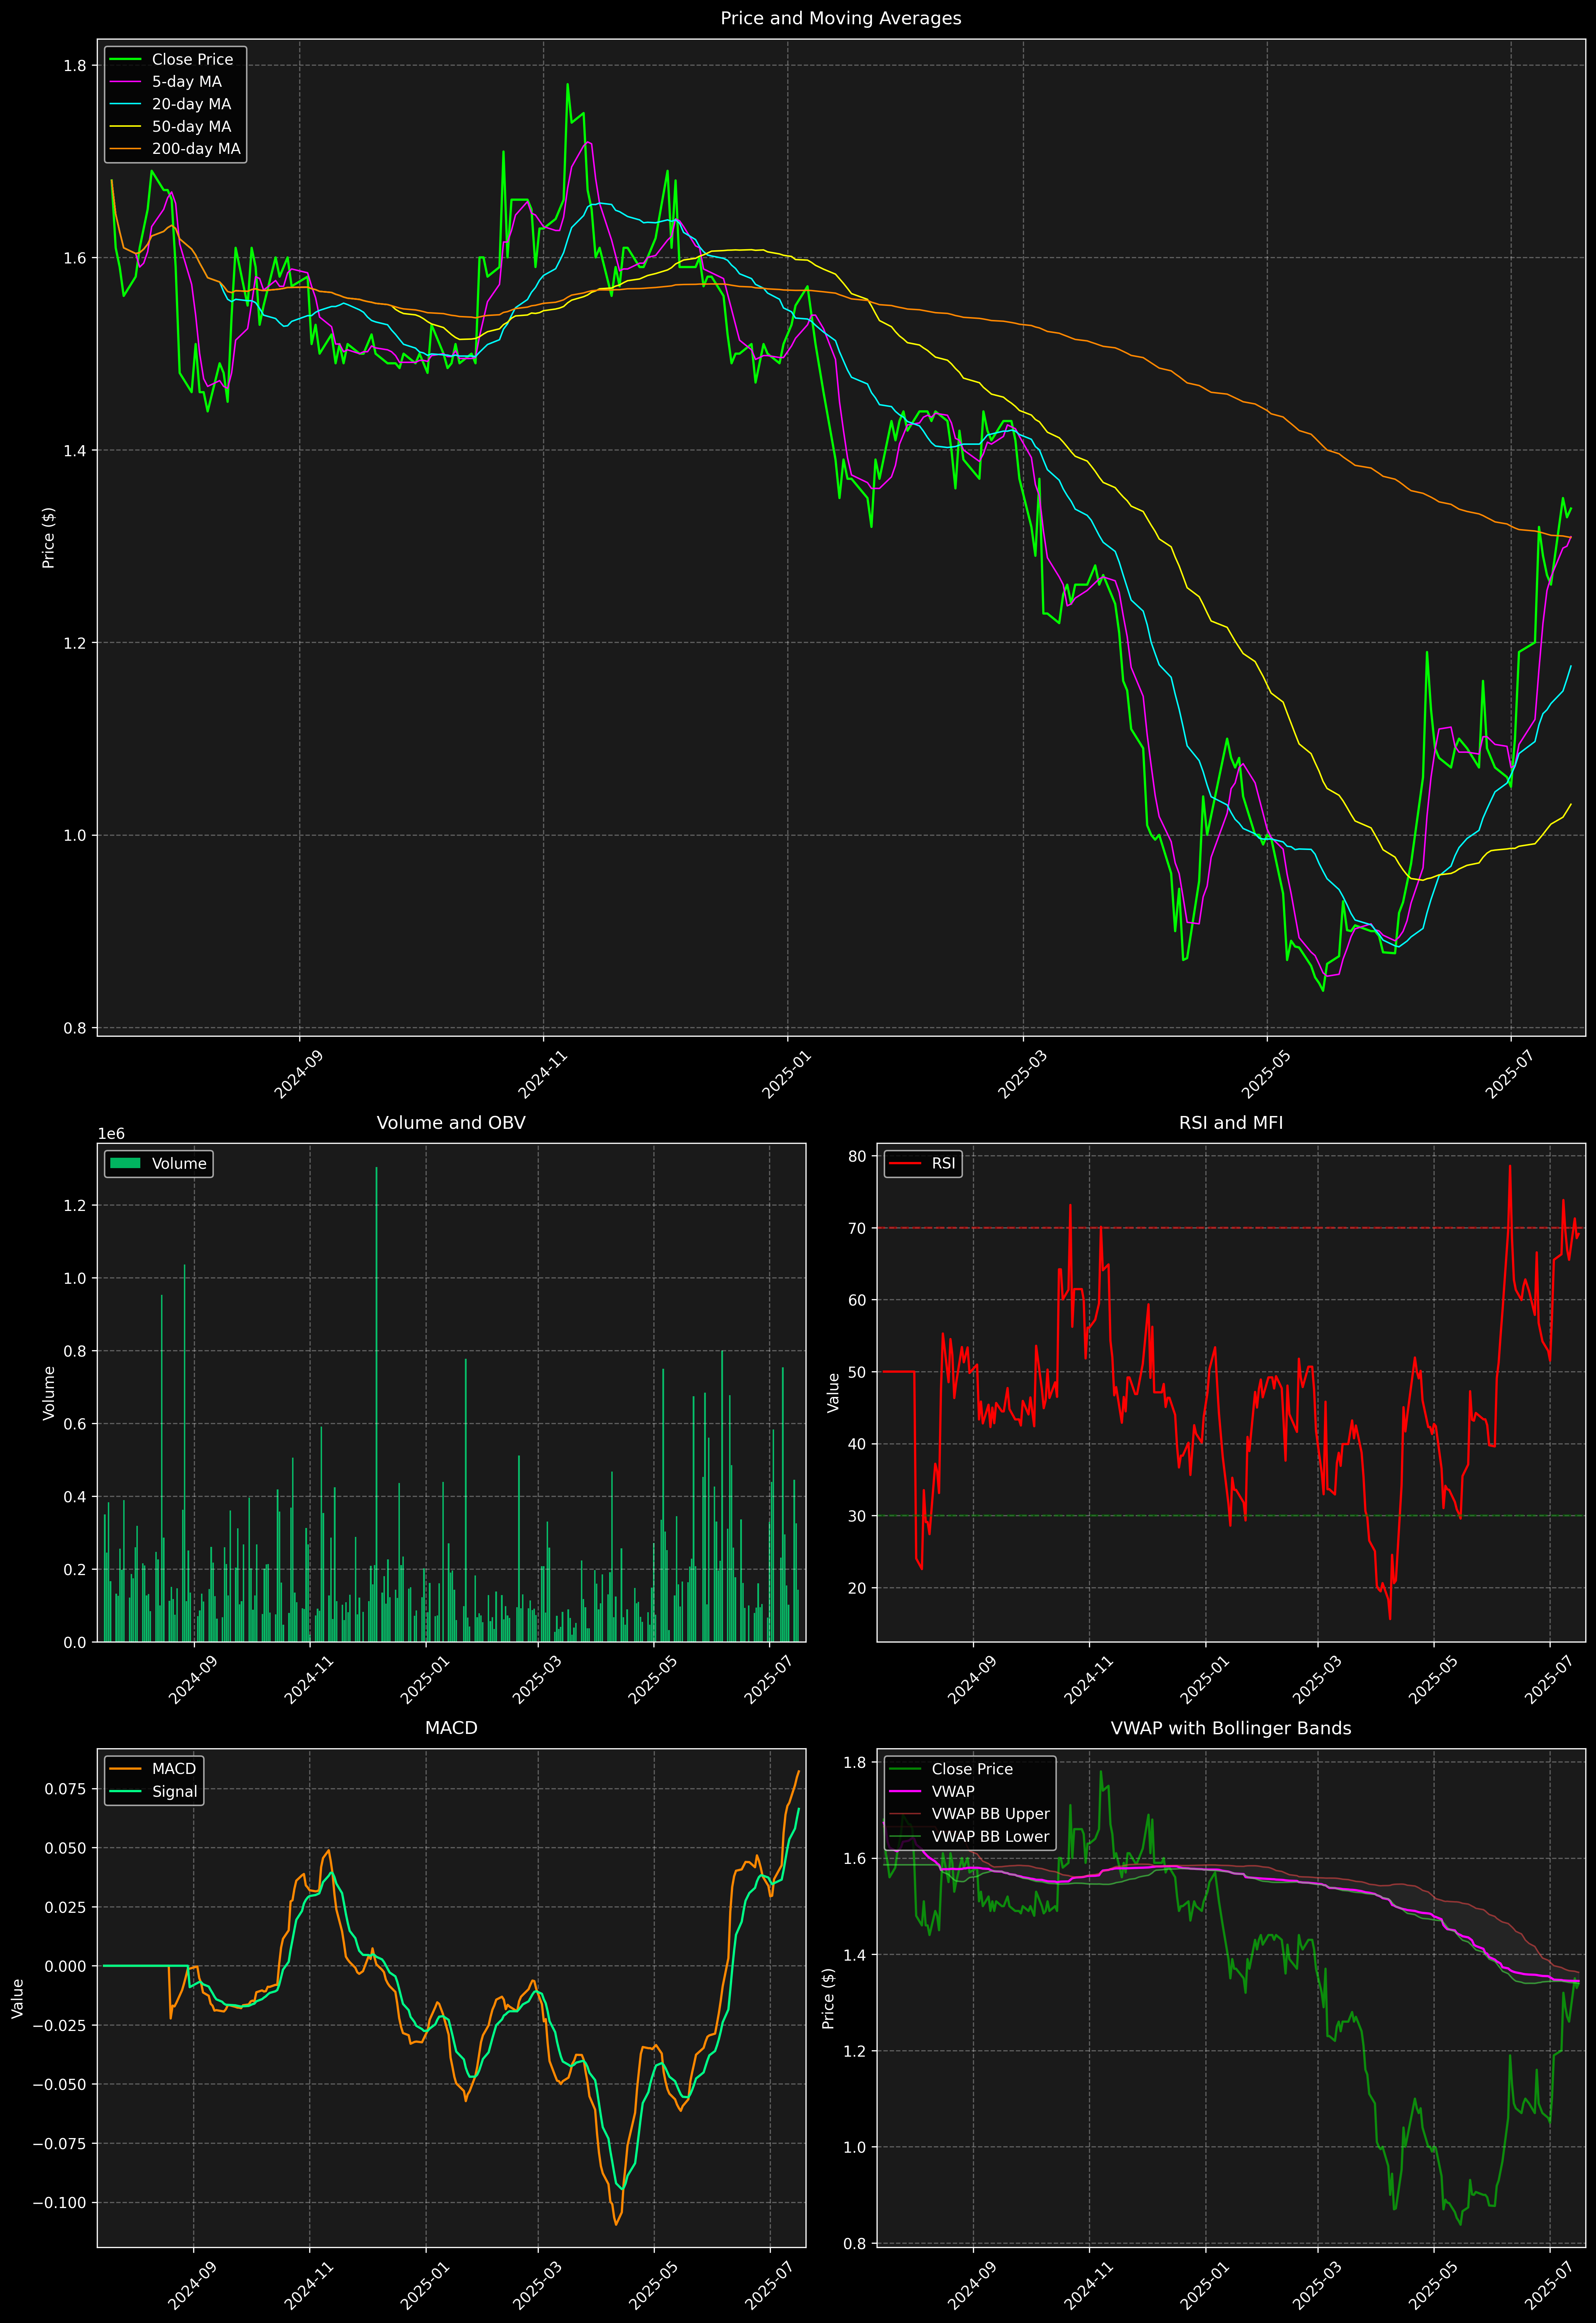Click the "1.2" tick on top chart y-axis
Screen dimensions: 1596x2323
coord(75,643)
